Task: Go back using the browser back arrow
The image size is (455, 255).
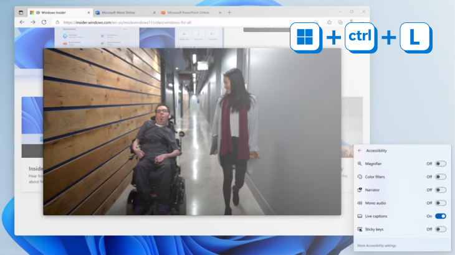Action: 22,22
